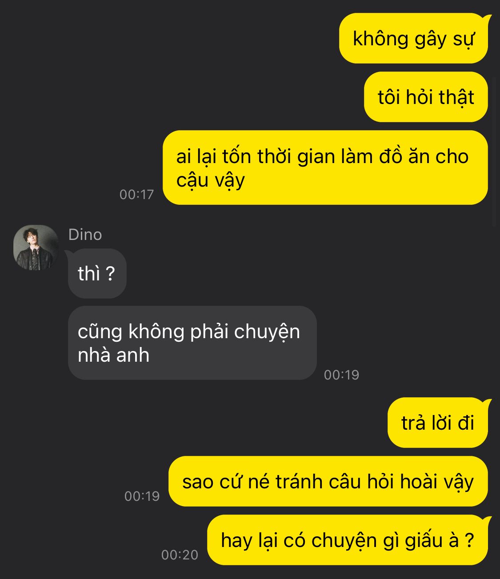Select the message 'tôi hỏi thật'
The width and height of the screenshot is (500, 579).
pos(426,97)
